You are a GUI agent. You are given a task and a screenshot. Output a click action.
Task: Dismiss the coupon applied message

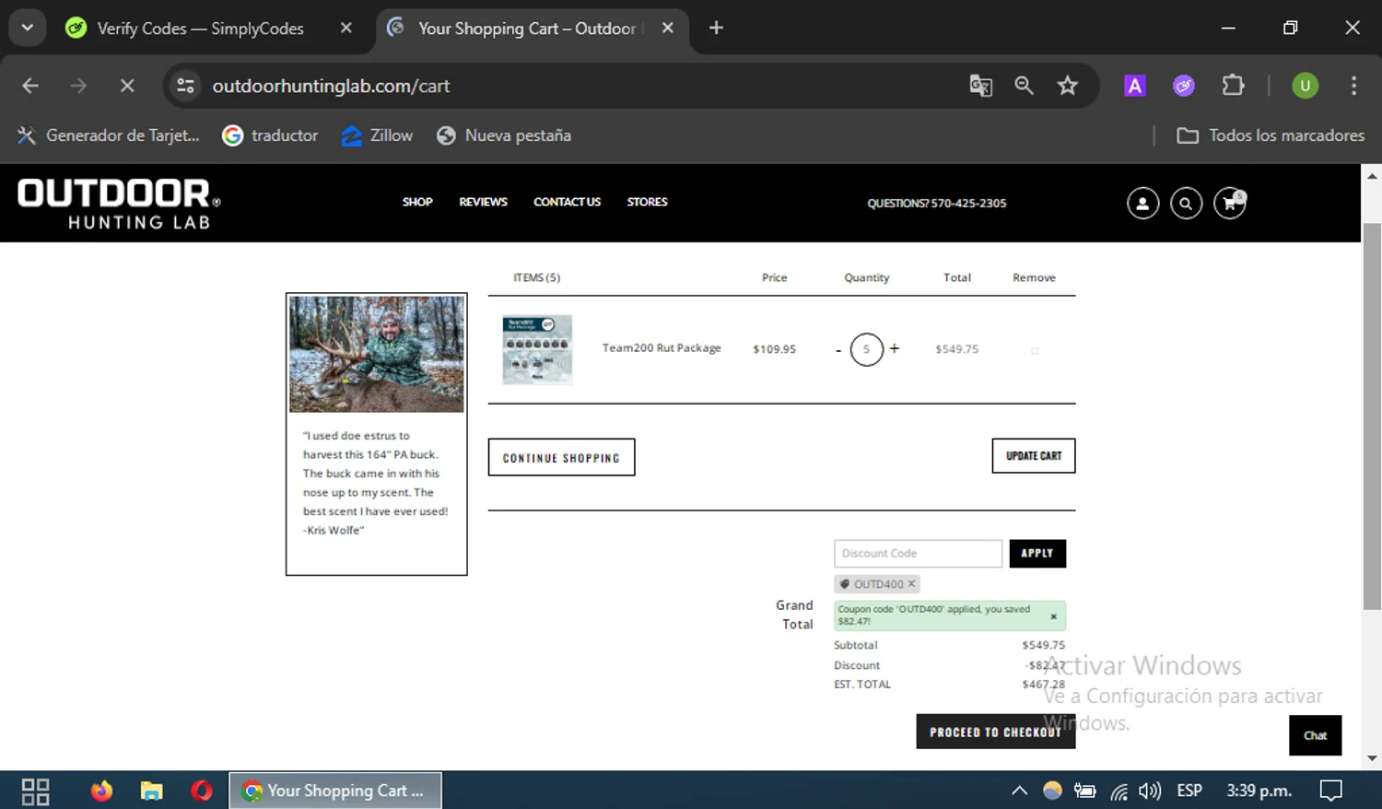[1053, 616]
